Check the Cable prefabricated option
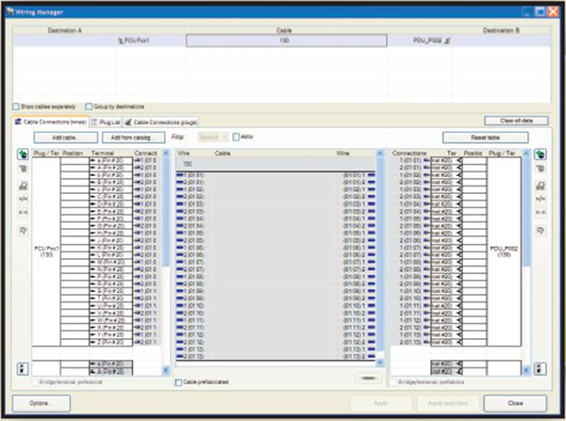 coord(179,381)
